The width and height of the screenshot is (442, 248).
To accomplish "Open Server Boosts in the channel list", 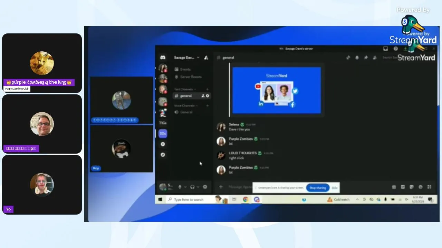I will pos(188,77).
